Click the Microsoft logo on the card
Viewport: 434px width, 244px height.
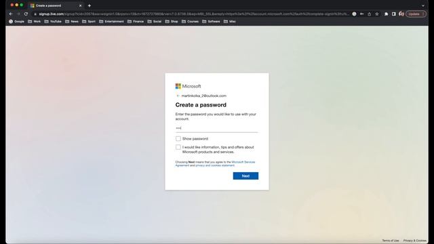(x=189, y=86)
